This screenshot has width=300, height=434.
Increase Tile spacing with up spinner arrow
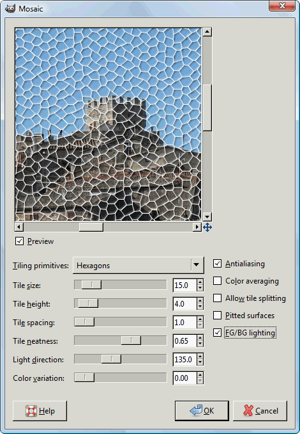coord(200,319)
